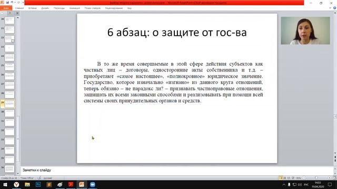Switch to Reading view icon

(x=289, y=178)
